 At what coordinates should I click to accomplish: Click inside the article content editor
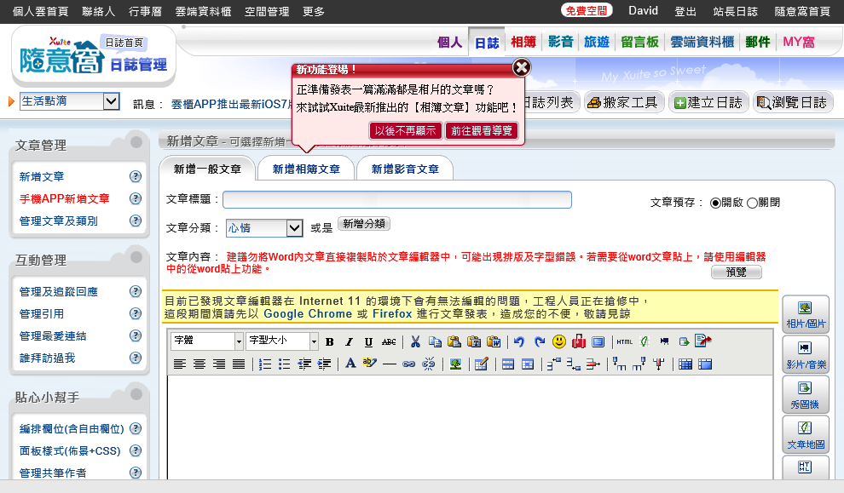coord(470,427)
